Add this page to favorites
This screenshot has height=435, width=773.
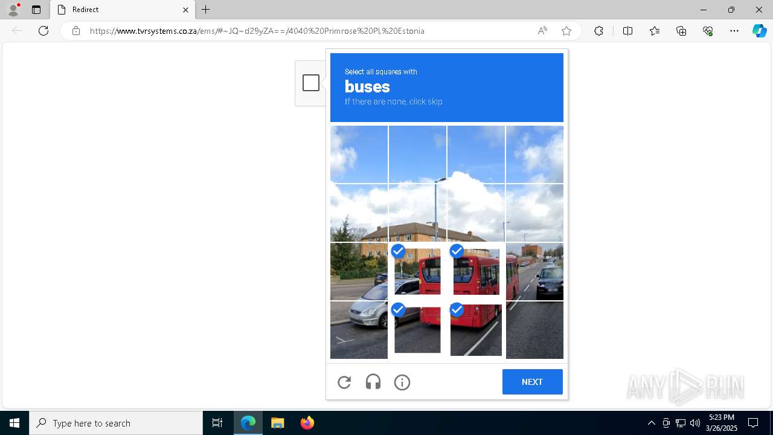(x=566, y=31)
